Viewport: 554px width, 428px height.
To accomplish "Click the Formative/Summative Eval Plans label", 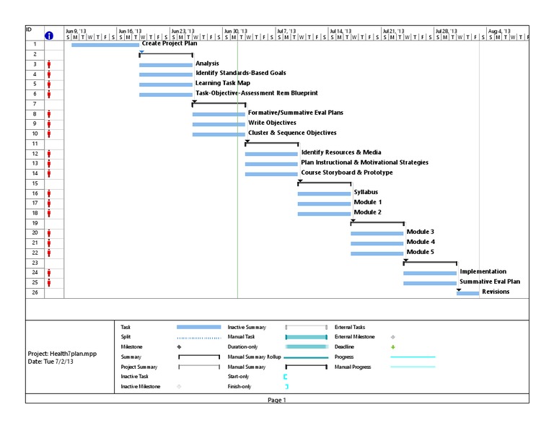I will pyautogui.click(x=295, y=113).
